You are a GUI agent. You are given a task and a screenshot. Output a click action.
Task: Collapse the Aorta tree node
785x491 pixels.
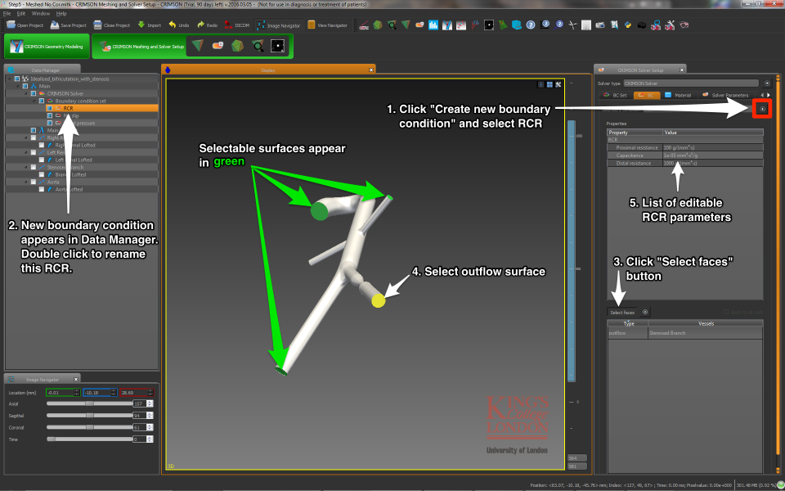[x=26, y=182]
